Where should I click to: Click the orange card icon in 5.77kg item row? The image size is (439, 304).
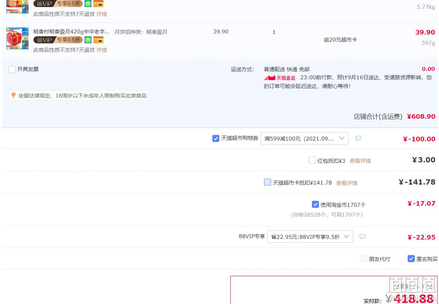[x=98, y=4]
